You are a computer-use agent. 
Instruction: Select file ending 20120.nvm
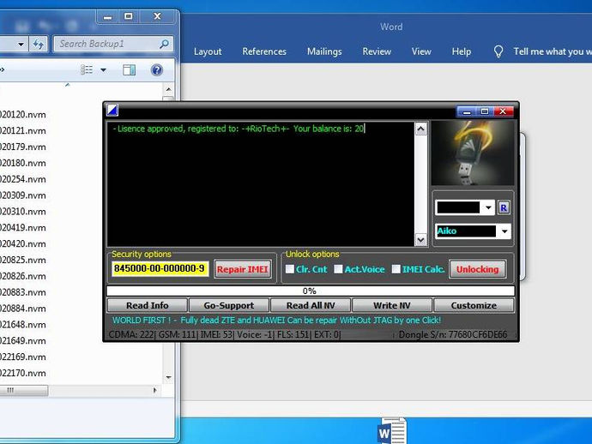coord(23,115)
